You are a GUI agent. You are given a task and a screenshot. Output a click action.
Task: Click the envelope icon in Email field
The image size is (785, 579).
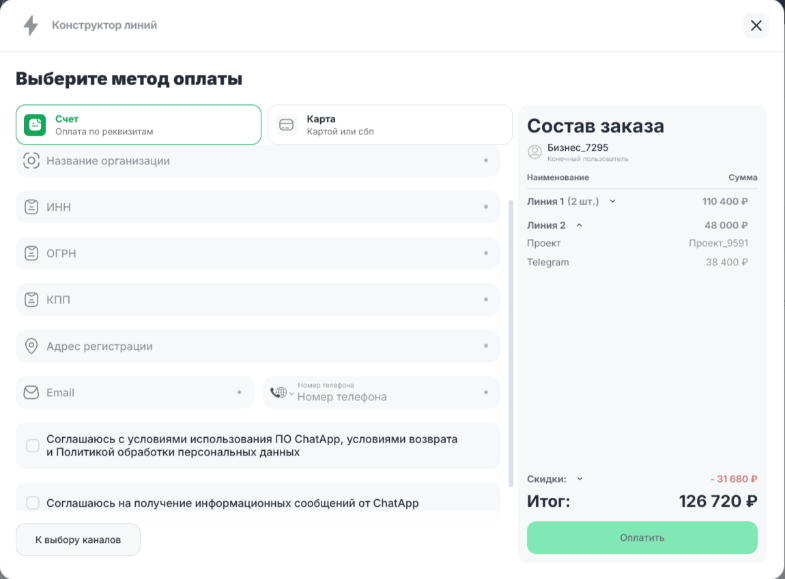(31, 393)
